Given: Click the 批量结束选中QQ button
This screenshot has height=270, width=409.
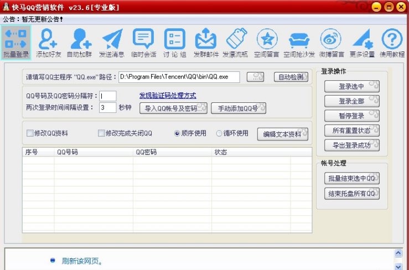Looking at the screenshot, I should click(351, 179).
